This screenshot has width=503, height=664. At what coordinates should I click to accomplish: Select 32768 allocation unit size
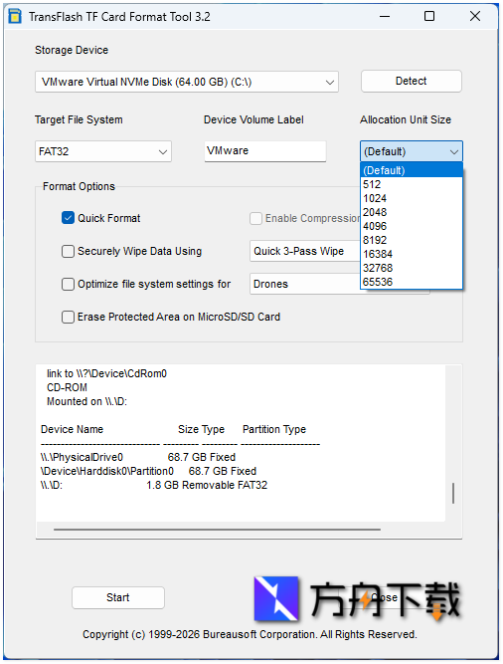[411, 268]
